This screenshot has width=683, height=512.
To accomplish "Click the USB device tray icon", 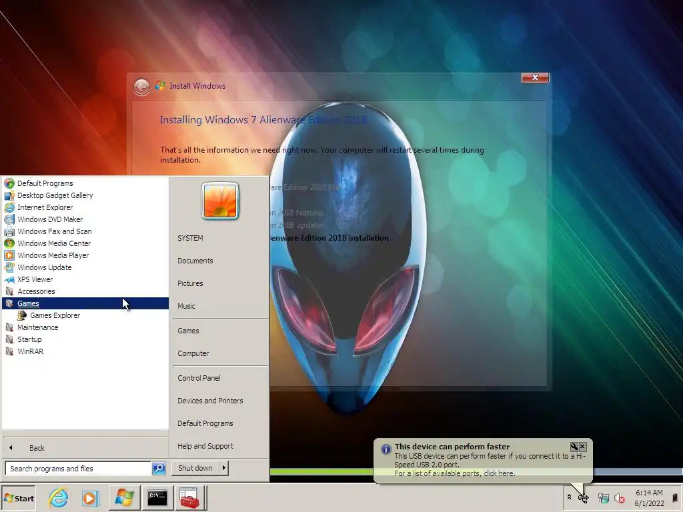I will coord(584,498).
